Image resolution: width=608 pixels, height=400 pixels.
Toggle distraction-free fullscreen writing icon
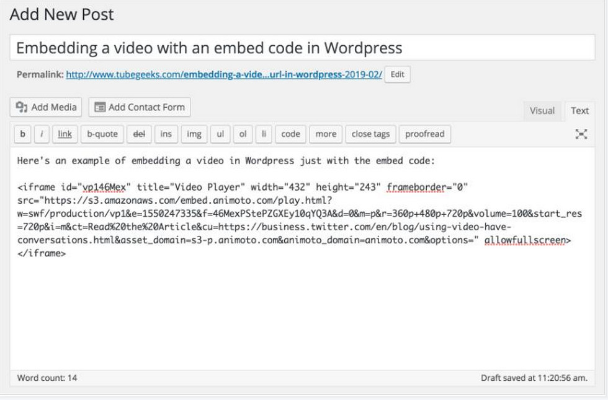click(x=581, y=134)
